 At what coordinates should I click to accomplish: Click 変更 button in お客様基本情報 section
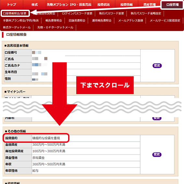[x=157, y=66]
